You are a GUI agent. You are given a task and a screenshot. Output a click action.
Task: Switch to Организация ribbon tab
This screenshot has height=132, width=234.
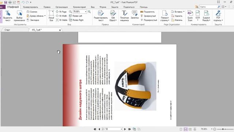[62, 7]
